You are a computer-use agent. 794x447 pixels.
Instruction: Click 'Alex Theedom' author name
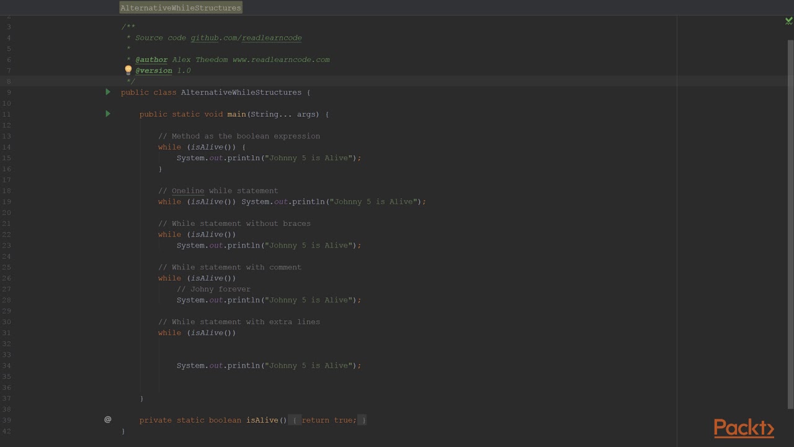coord(200,60)
